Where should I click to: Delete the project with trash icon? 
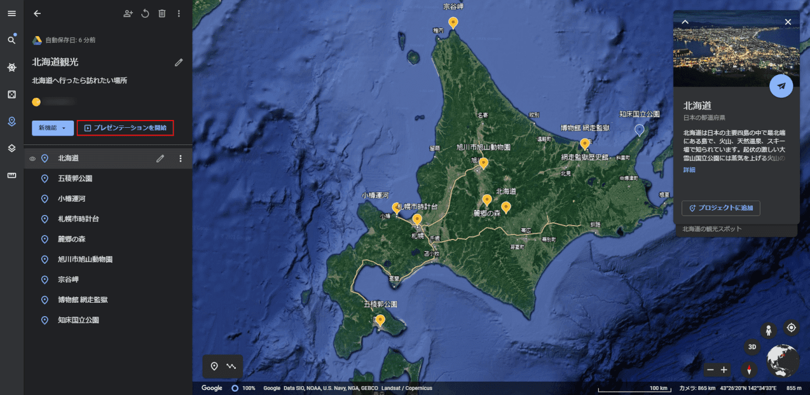click(162, 13)
